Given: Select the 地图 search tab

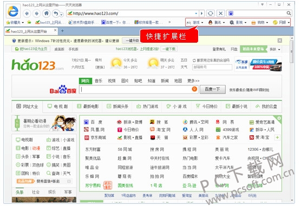Looking at the screenshot, I should point(178,81).
